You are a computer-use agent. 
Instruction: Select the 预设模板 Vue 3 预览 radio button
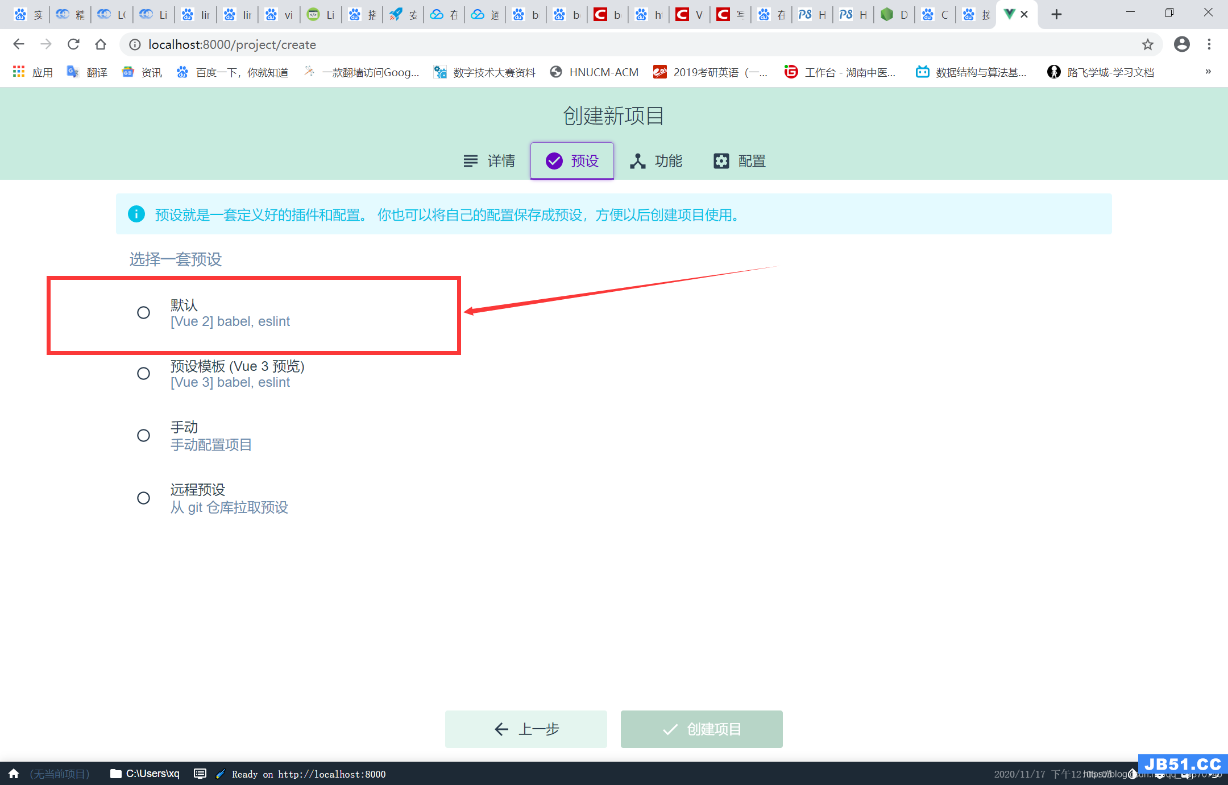tap(143, 374)
